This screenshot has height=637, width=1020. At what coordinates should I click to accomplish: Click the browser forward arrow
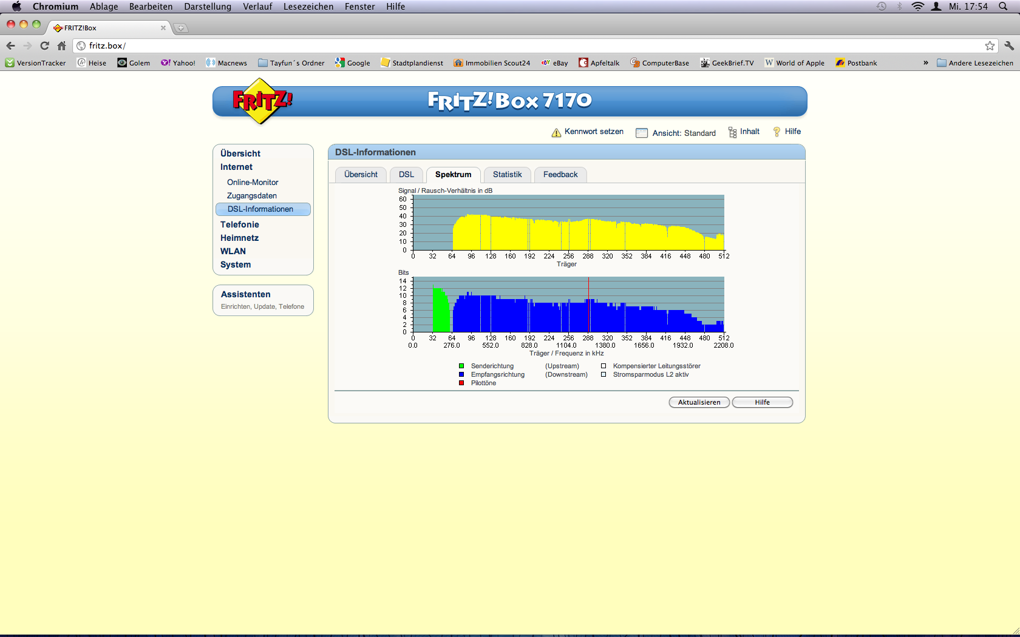pyautogui.click(x=27, y=45)
